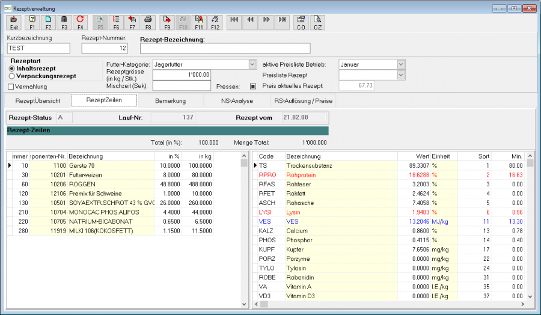Go to last record navigation icon

[283, 23]
